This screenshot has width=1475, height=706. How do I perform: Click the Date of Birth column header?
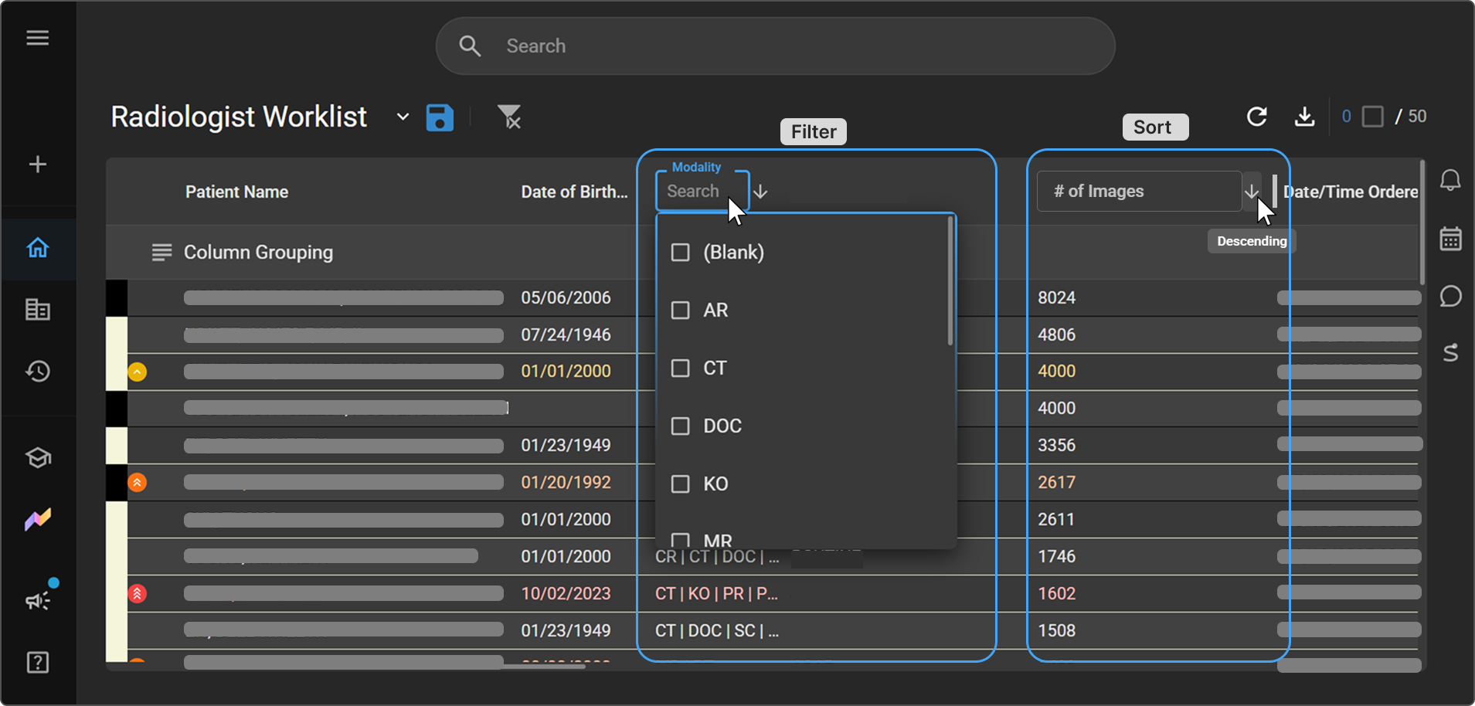[574, 192]
